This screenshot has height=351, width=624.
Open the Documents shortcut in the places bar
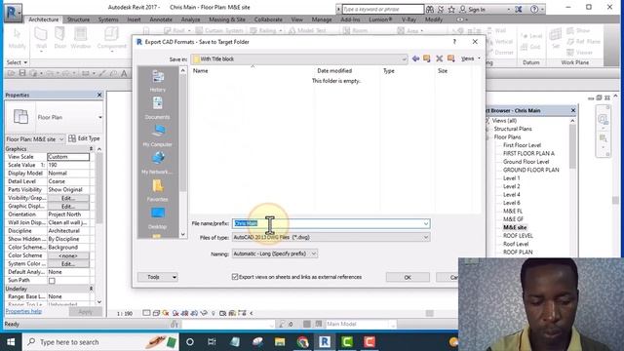(x=158, y=108)
